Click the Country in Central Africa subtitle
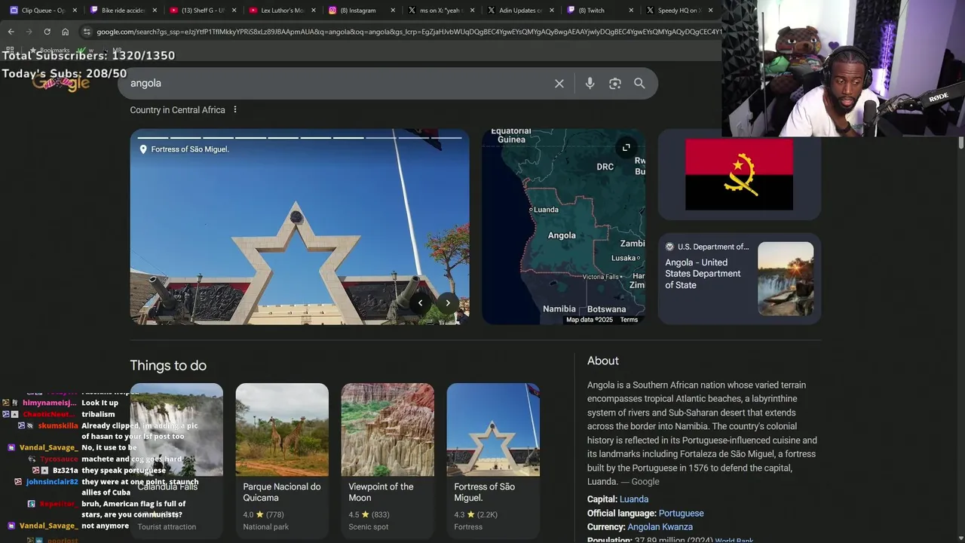Image resolution: width=965 pixels, height=543 pixels. tap(177, 110)
